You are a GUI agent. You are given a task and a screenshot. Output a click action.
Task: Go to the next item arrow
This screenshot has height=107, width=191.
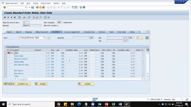pos(11,18)
